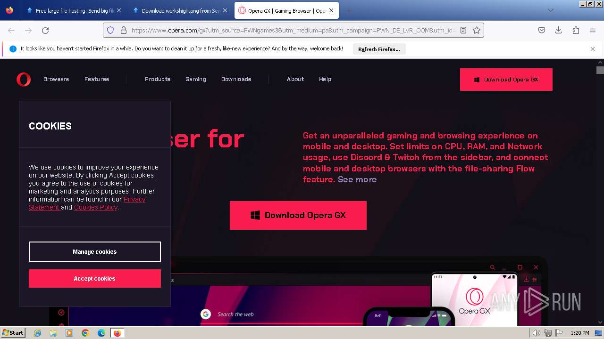Click the Action Center flag tray icon

(559, 333)
